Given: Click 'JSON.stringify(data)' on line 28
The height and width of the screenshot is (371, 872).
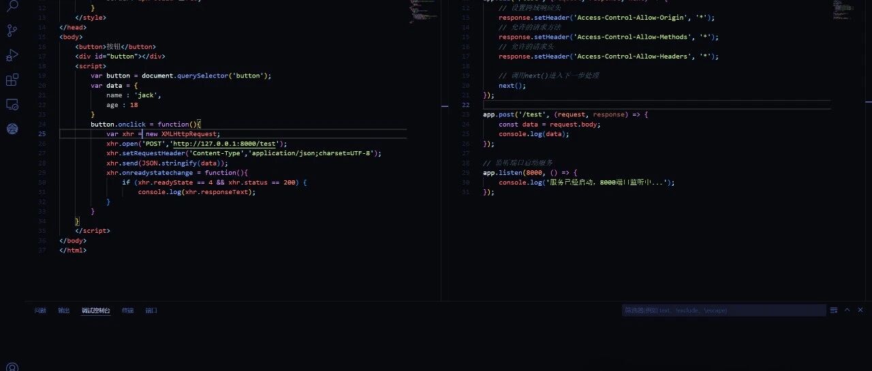Looking at the screenshot, I should (x=181, y=163).
